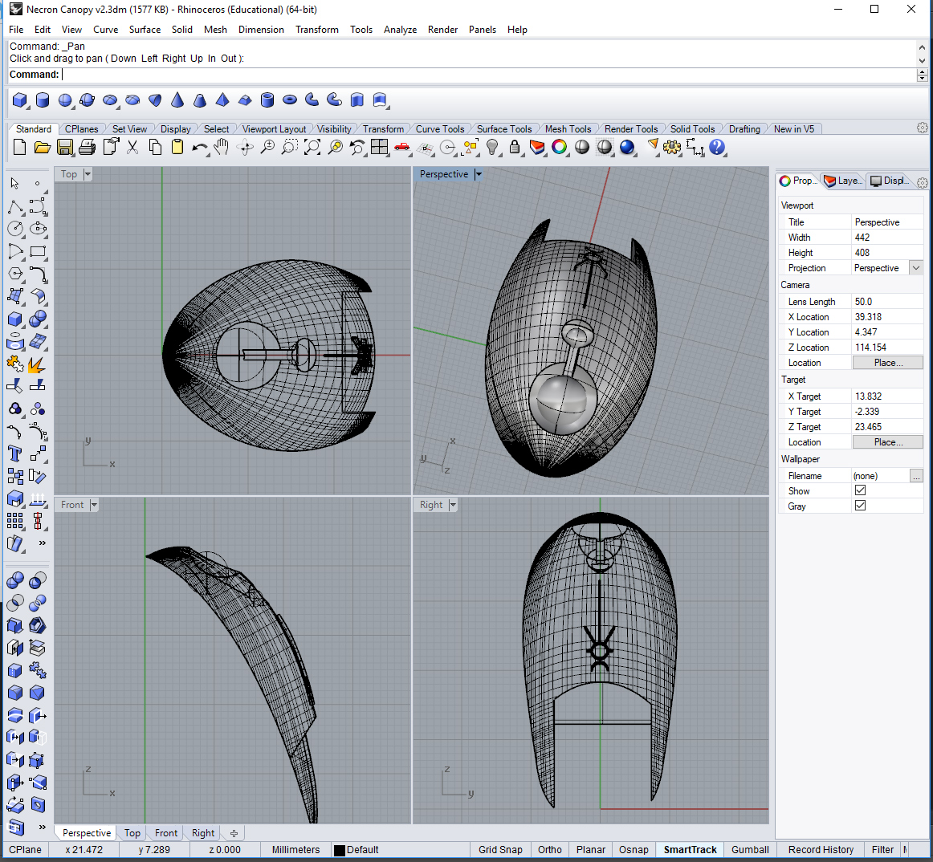Click the Default layer color swatch
Viewport: 933px width, 862px height.
click(340, 850)
